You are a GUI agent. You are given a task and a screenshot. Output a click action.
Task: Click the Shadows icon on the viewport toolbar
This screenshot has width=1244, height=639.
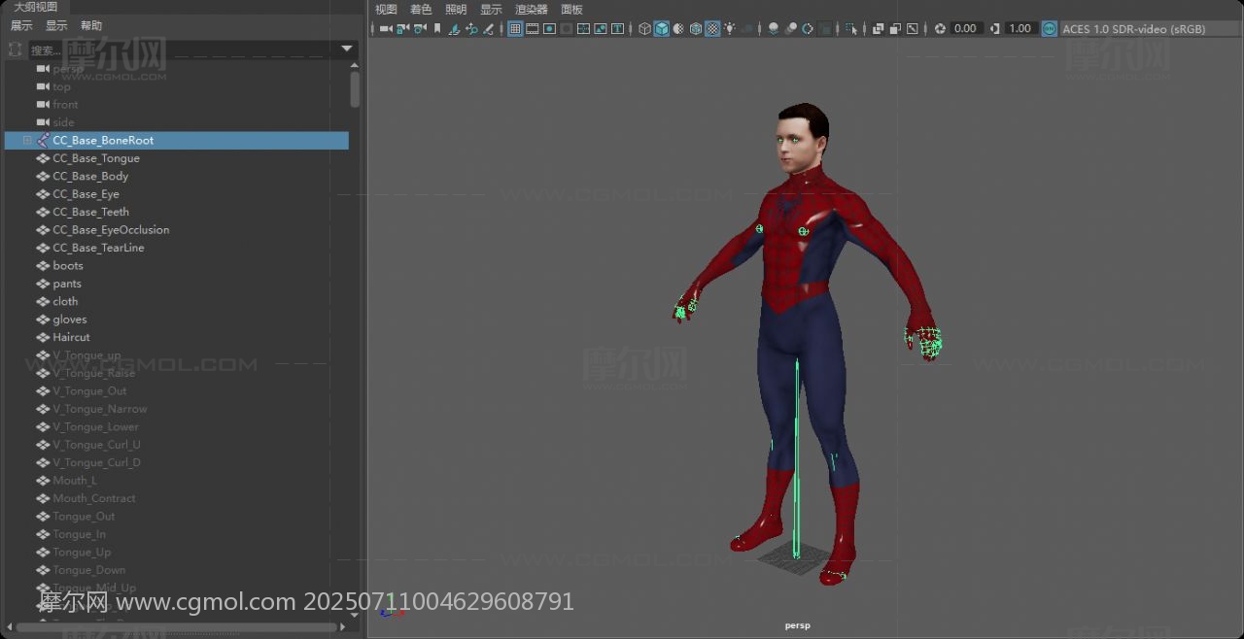tap(747, 29)
